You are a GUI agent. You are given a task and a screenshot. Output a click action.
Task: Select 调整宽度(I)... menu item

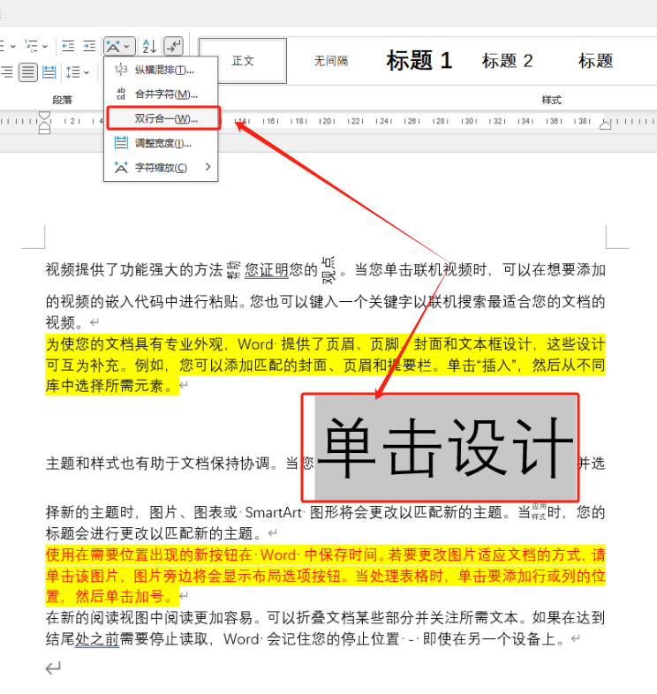click(x=161, y=143)
